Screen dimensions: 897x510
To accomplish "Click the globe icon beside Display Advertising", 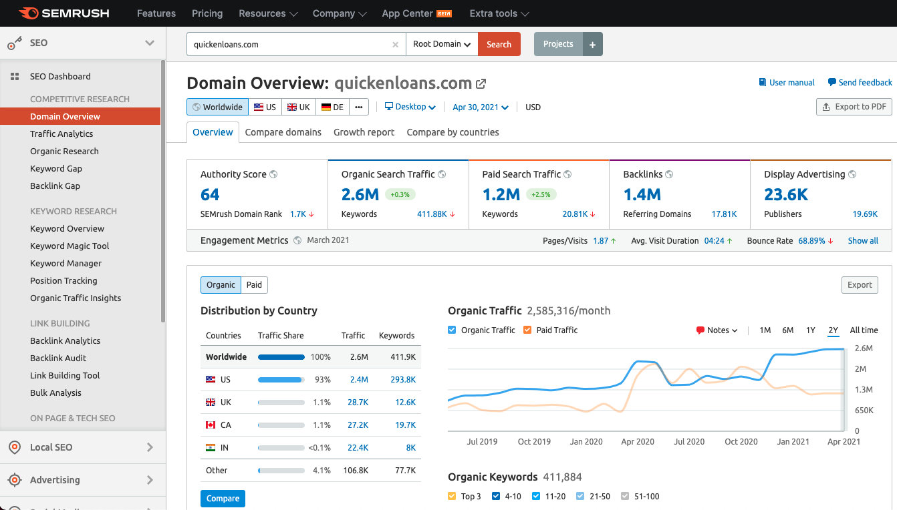I will coord(852,174).
